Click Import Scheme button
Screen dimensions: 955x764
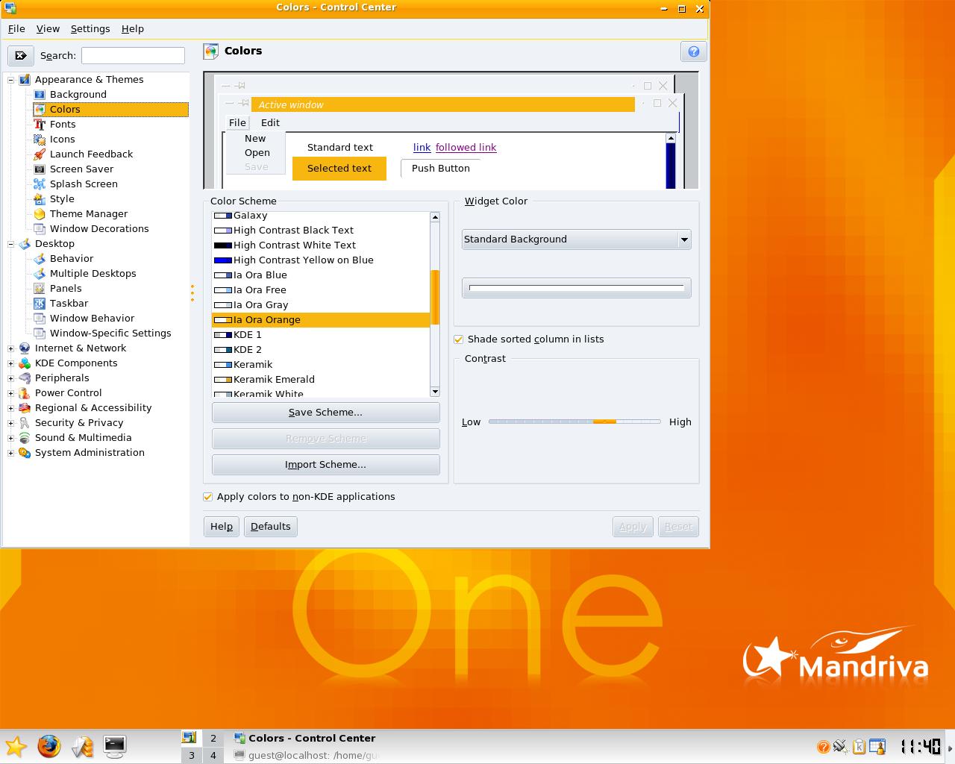325,465
